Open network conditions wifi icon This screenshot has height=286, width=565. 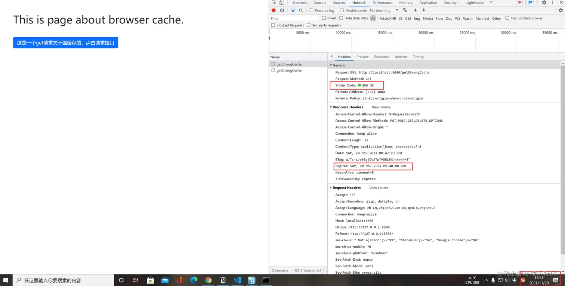click(405, 10)
